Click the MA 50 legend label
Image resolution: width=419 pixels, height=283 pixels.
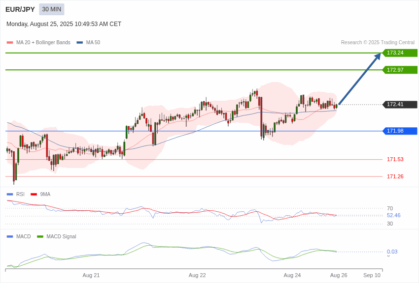(x=93, y=43)
